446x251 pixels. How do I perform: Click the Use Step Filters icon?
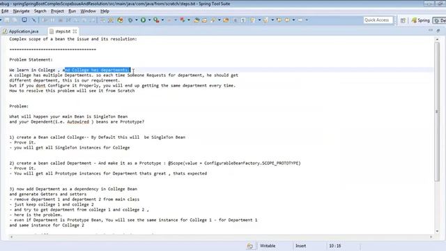(110, 20)
